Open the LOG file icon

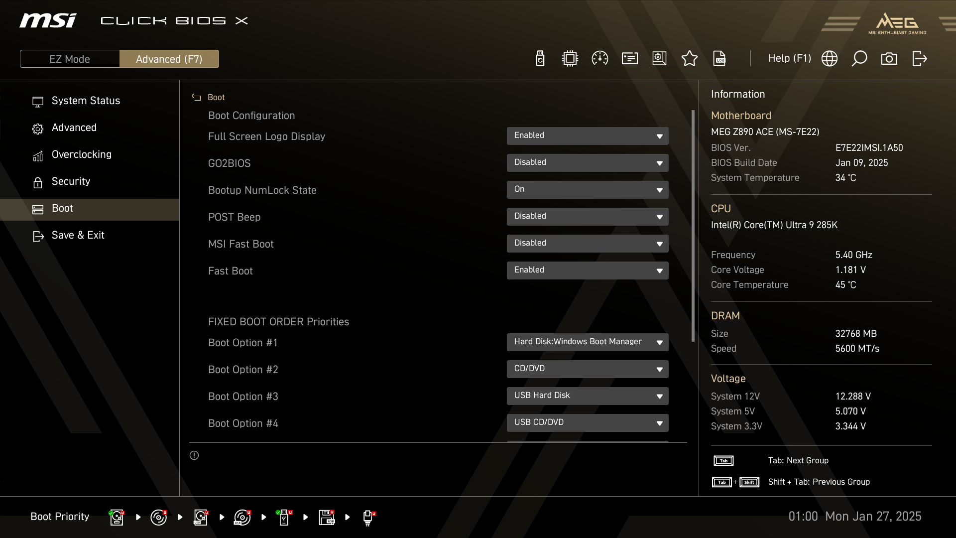719,59
